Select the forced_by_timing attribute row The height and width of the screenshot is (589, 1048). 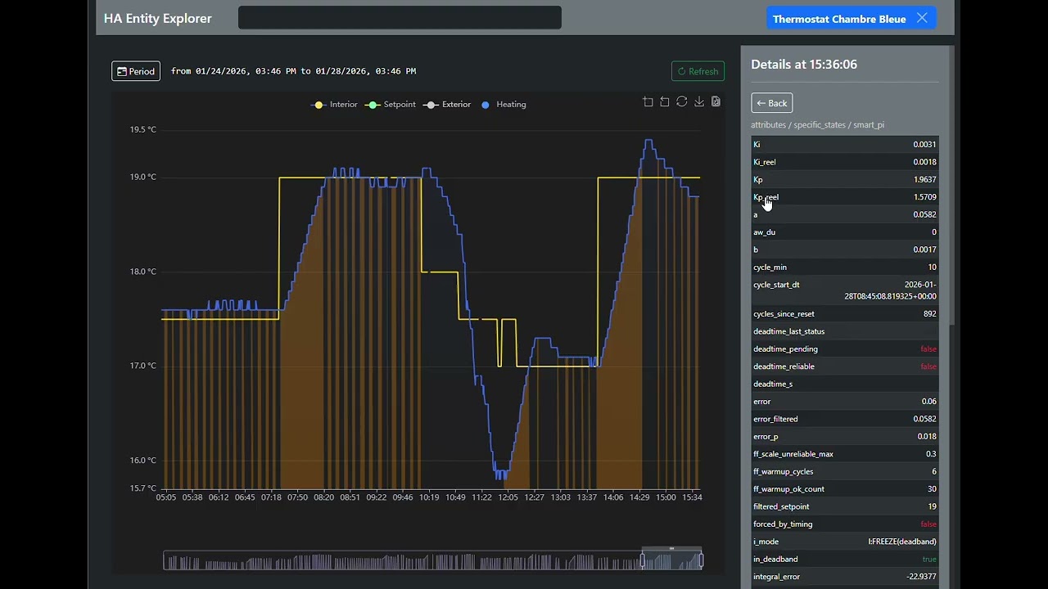(844, 524)
